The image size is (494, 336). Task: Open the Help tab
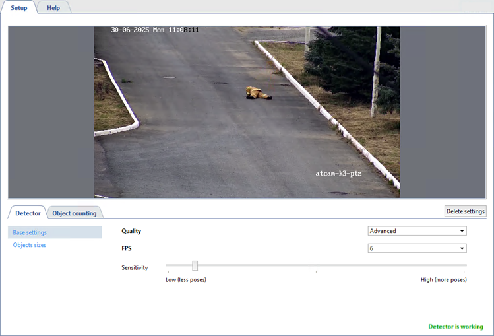(x=53, y=7)
